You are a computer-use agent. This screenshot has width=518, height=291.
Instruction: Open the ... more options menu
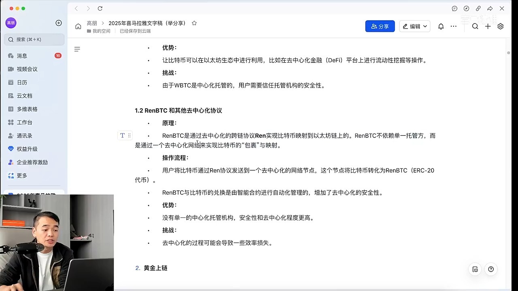[x=453, y=26]
